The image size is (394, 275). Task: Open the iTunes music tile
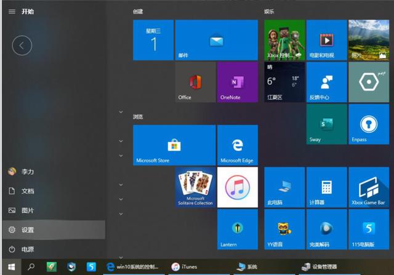pos(238,188)
